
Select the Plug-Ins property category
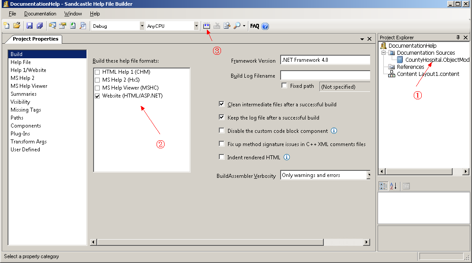(47, 133)
